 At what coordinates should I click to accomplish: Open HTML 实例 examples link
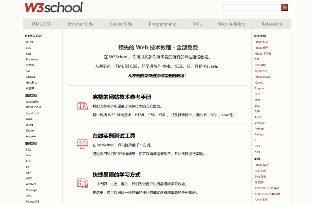click(x=261, y=165)
